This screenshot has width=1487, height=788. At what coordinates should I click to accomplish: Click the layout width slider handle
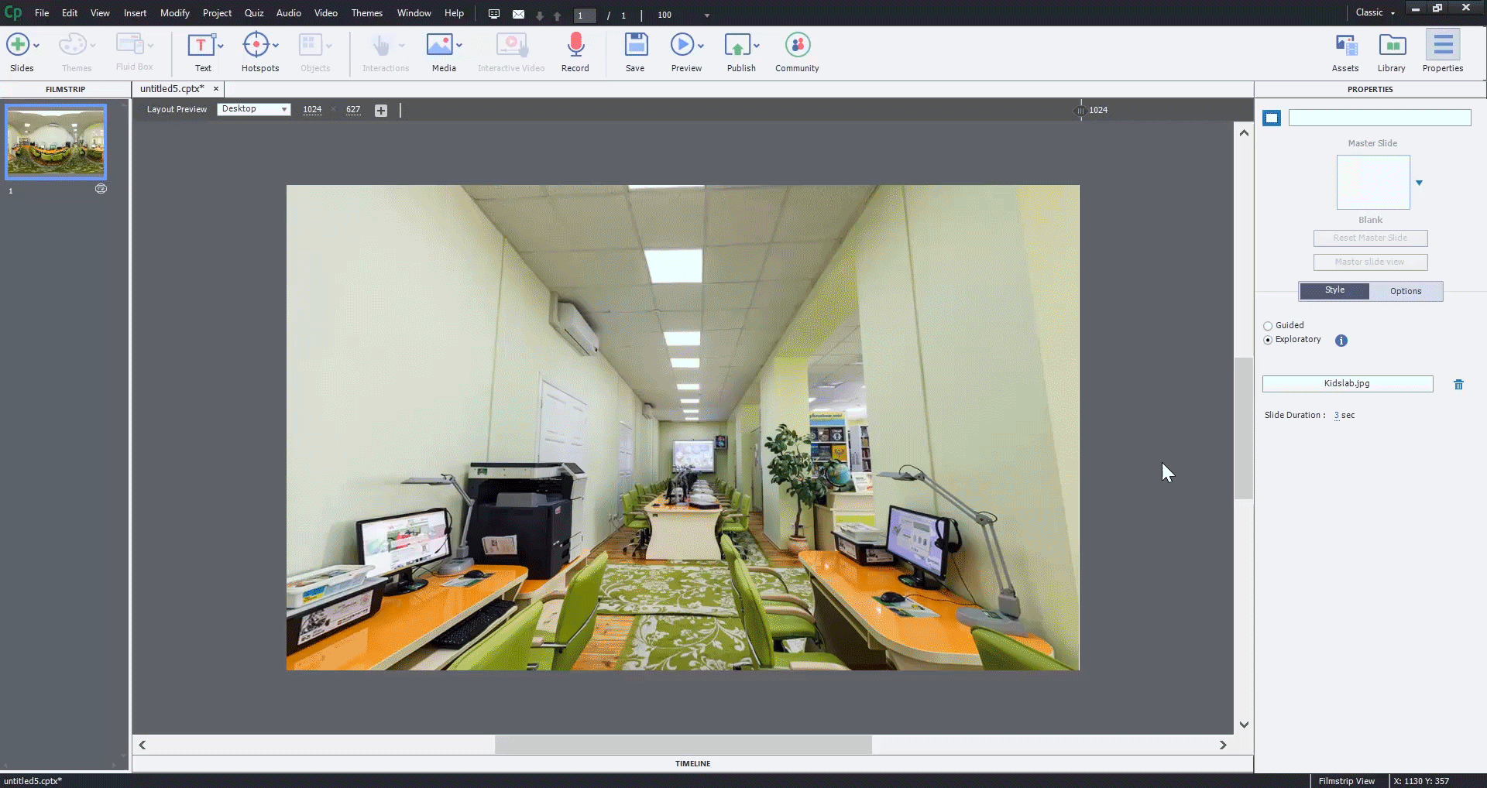(1080, 111)
